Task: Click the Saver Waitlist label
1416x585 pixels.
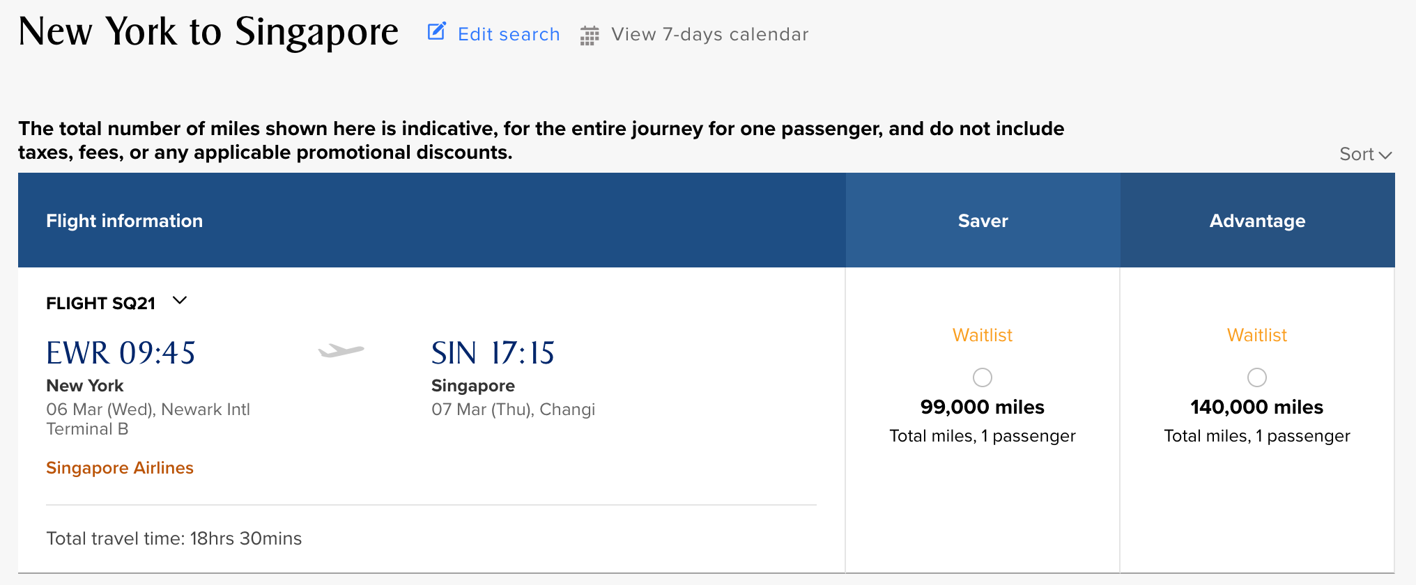Action: pos(983,335)
